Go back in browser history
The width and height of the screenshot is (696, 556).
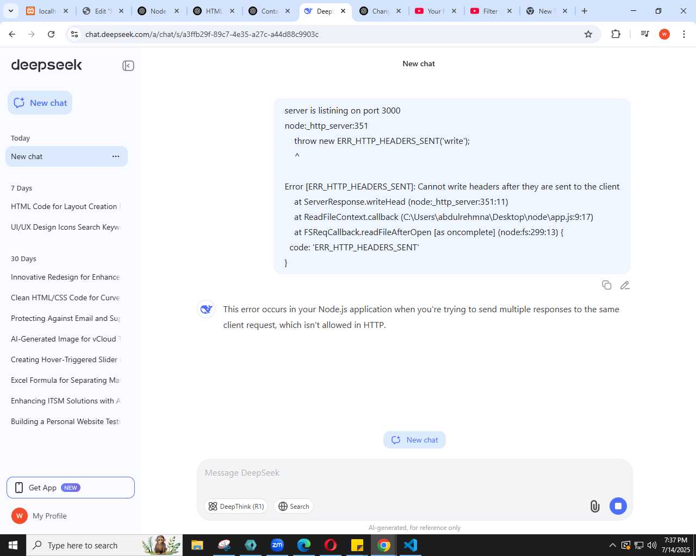tap(12, 34)
